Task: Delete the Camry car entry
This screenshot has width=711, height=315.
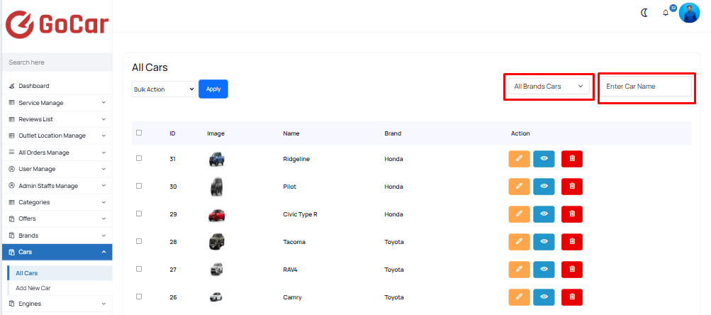Action: 572,297
